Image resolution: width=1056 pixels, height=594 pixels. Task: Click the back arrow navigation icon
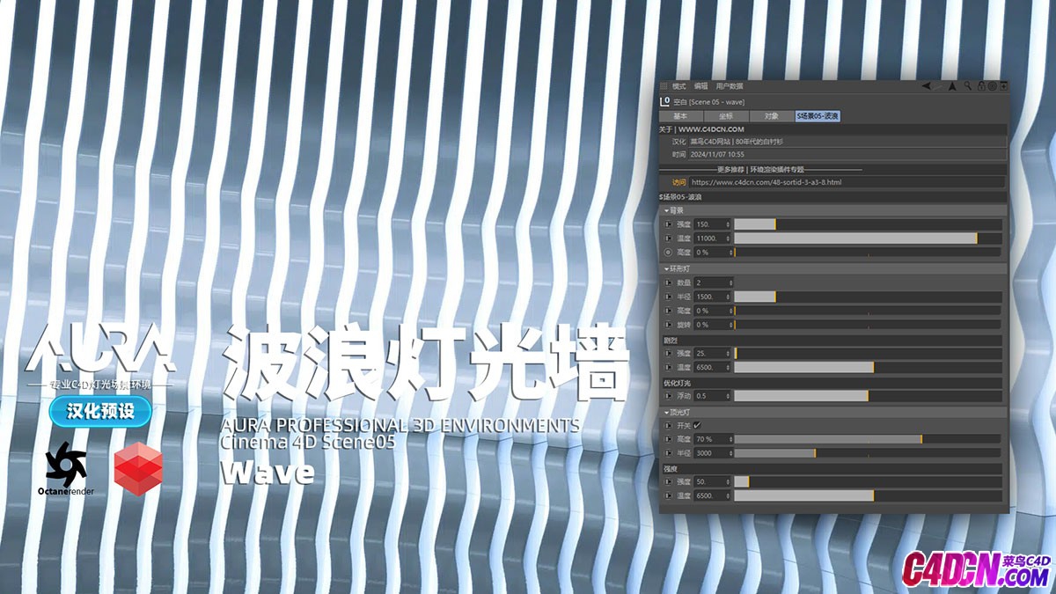(927, 86)
